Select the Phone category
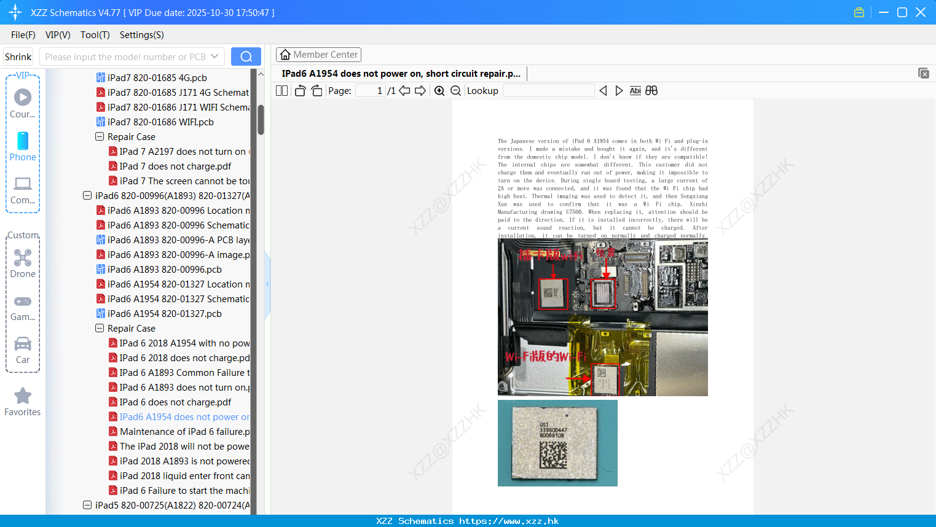The width and height of the screenshot is (936, 527). coord(23,147)
